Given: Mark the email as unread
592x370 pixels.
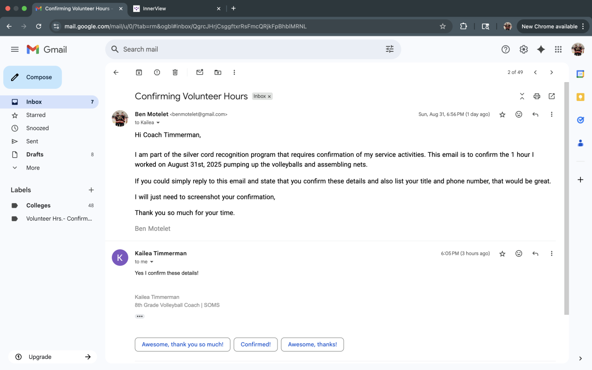Looking at the screenshot, I should [200, 72].
